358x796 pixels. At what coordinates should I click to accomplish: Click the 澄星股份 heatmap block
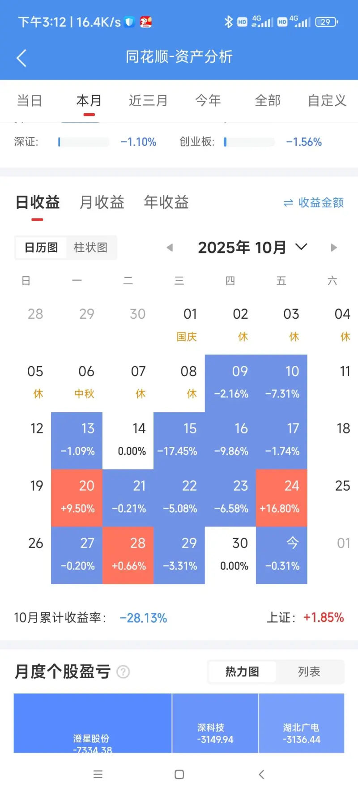[92, 723]
